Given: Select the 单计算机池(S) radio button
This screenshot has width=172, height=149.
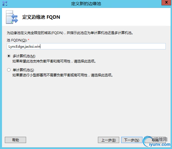Looking at the screenshot, I should coord(9,70).
